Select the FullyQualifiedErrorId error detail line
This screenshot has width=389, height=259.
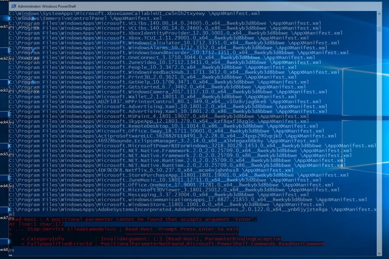tap(173, 243)
